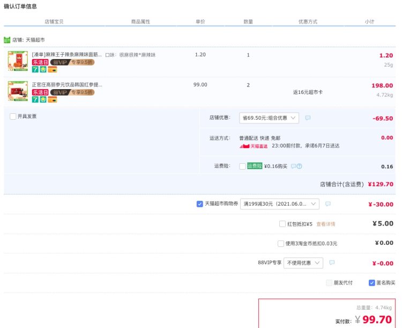
Task: Click 优惠方式 column header
Action: pyautogui.click(x=308, y=21)
